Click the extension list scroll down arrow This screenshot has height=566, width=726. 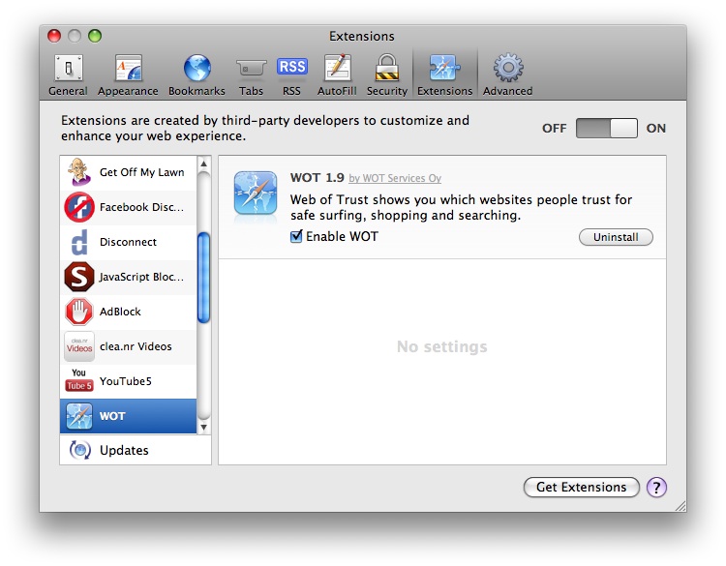pos(203,428)
